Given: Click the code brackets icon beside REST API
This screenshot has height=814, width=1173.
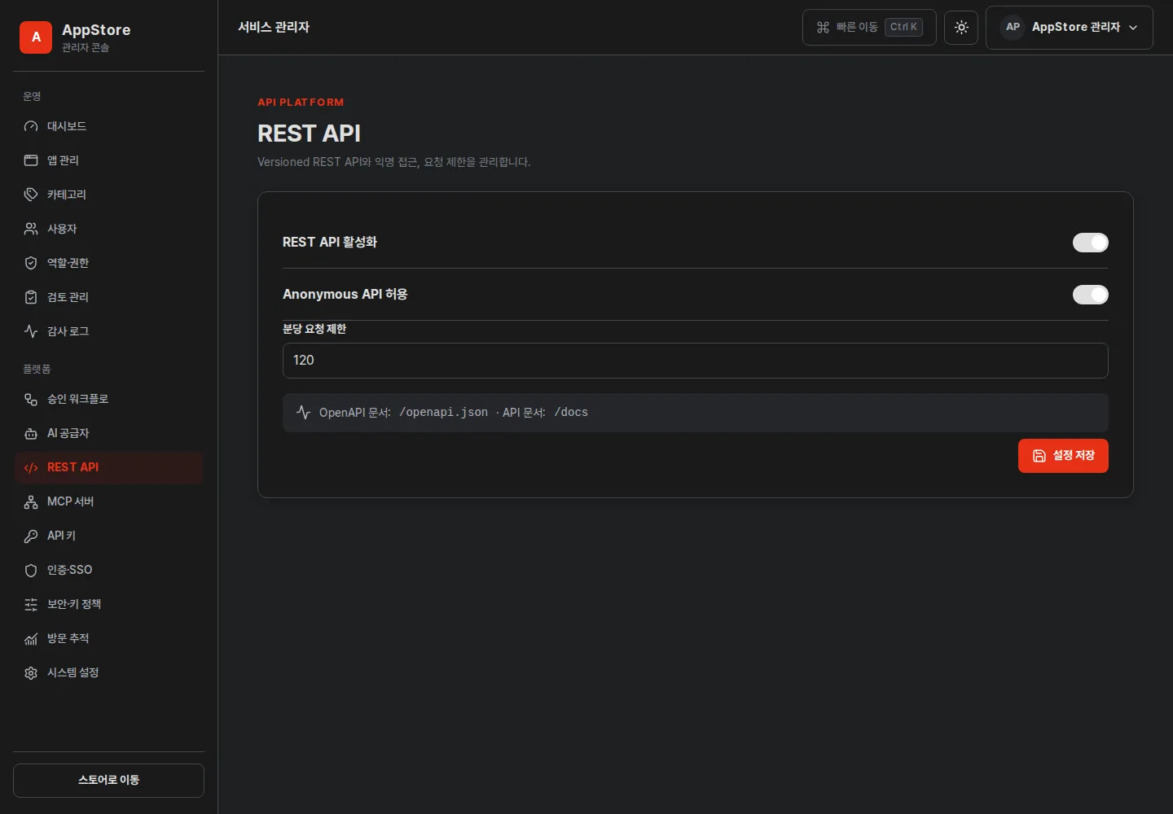Looking at the screenshot, I should (31, 467).
